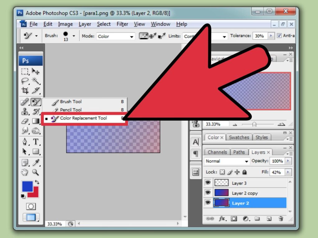The image size is (318, 238).
Task: Click the delete layer trash icon
Action: (x=281, y=218)
